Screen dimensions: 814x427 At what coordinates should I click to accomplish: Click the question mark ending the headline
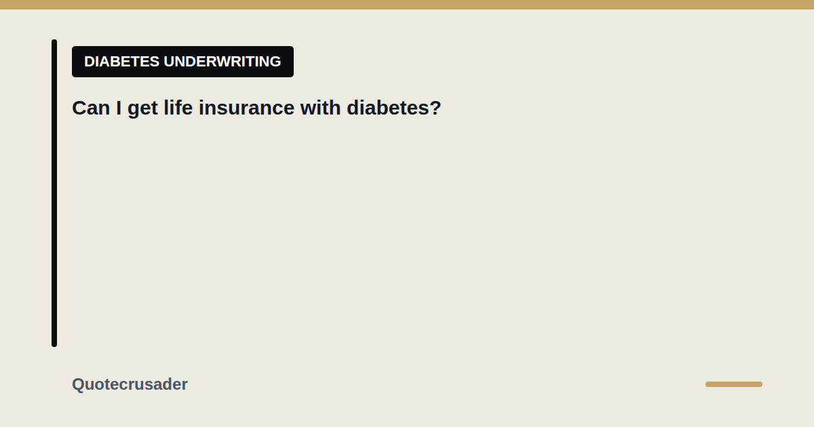(x=435, y=108)
